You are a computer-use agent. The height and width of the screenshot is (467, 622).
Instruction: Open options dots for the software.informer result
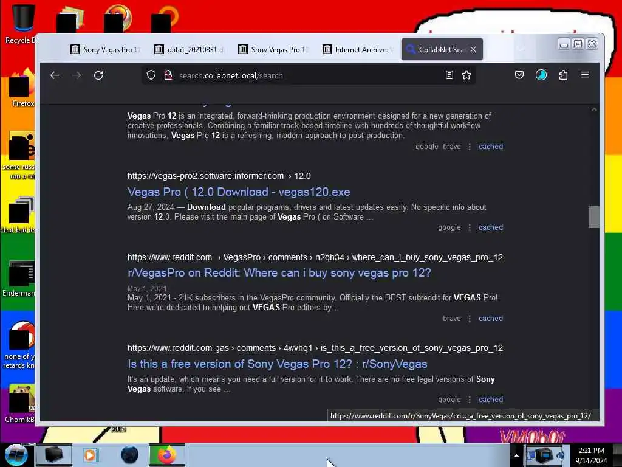tap(470, 227)
